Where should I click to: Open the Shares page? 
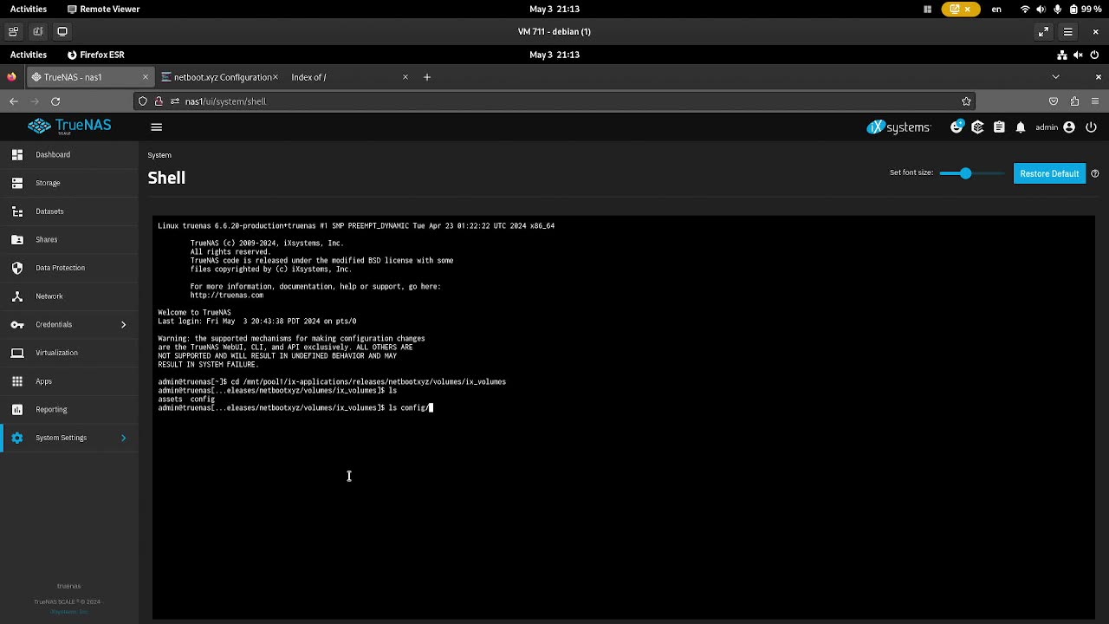69,239
